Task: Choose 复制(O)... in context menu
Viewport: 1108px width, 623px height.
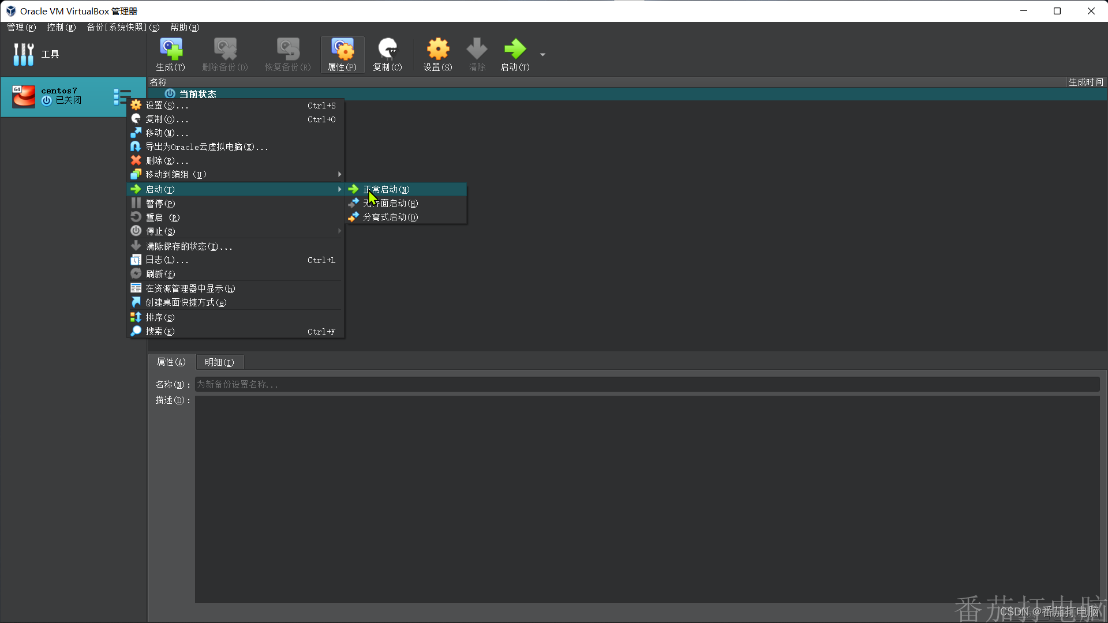Action: pyautogui.click(x=235, y=119)
